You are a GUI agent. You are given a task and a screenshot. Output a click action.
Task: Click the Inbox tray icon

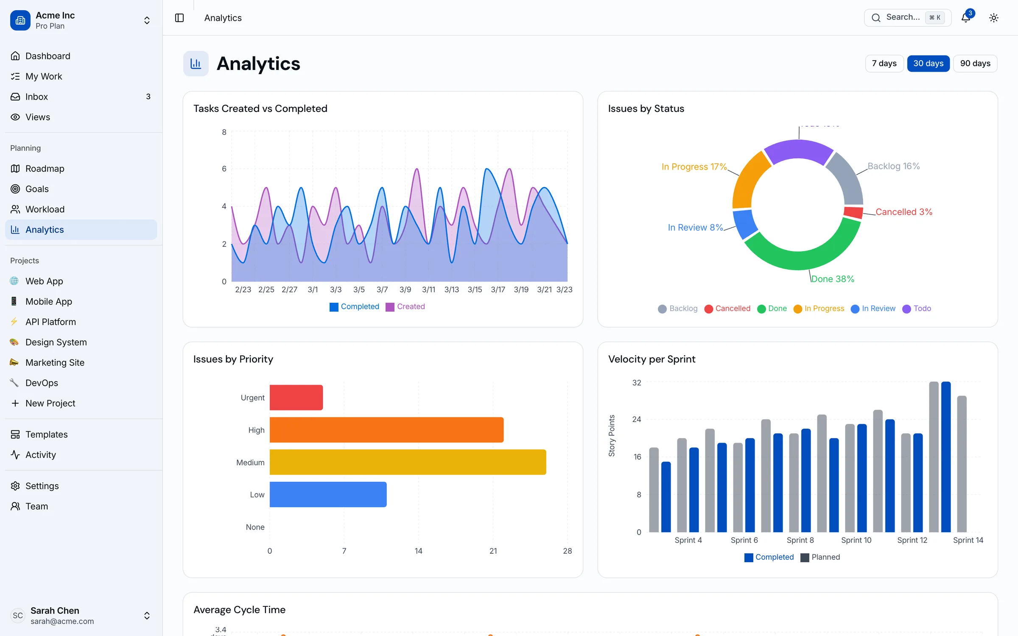click(15, 97)
